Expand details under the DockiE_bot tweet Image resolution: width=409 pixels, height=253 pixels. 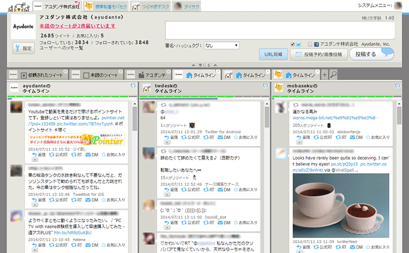[x=167, y=227]
